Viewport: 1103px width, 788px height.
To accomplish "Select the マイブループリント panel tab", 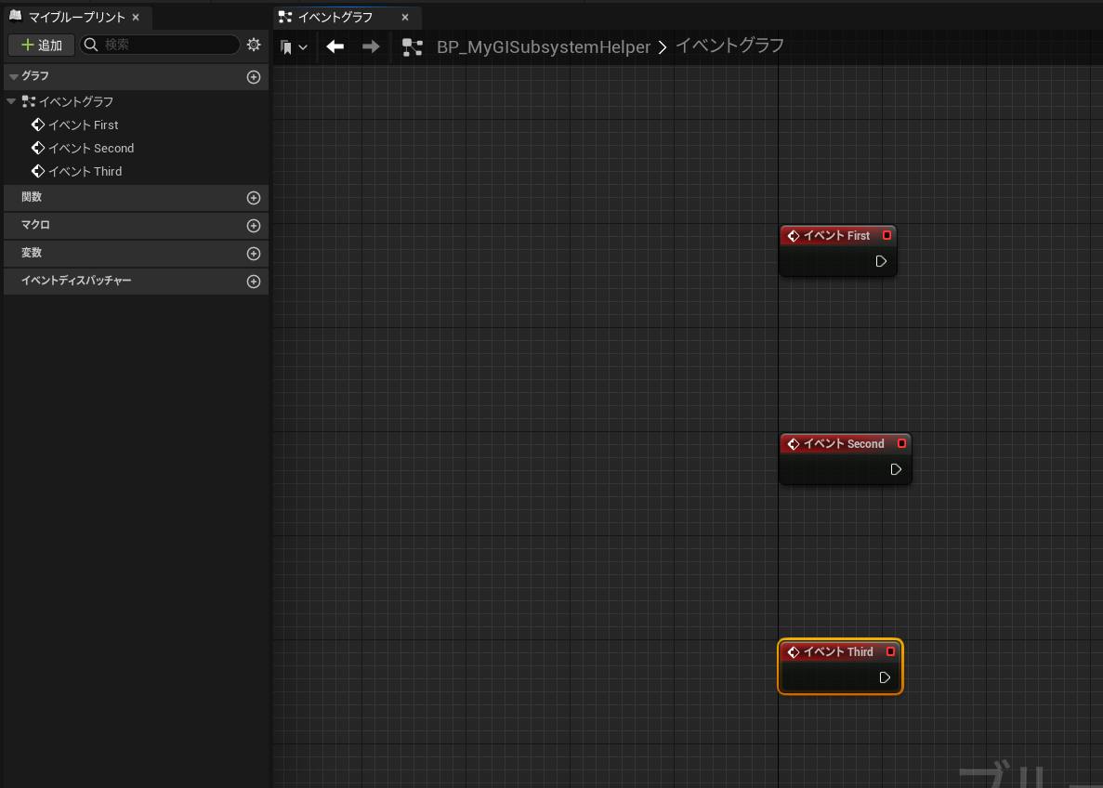I will click(x=76, y=17).
